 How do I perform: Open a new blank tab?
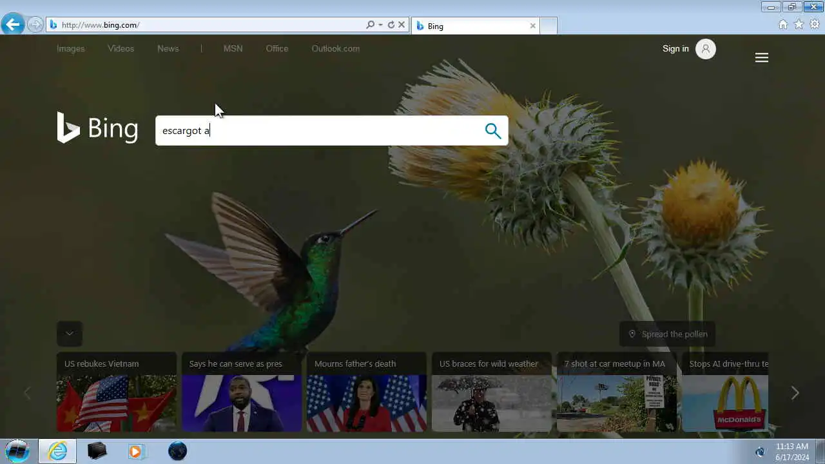(x=548, y=26)
